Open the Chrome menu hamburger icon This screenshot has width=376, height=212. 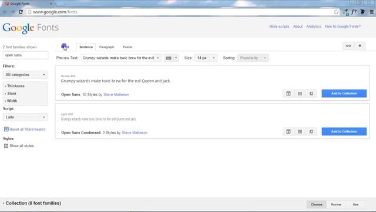coord(371,12)
